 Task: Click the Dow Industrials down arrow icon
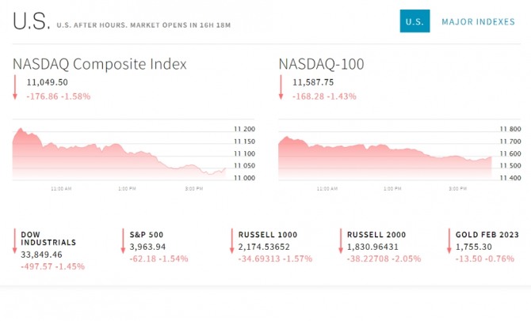pos(14,241)
